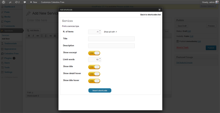Screen dimensions: 220x113
Task: Click the Collapse menu arrow icon
Action: coord(2,77)
